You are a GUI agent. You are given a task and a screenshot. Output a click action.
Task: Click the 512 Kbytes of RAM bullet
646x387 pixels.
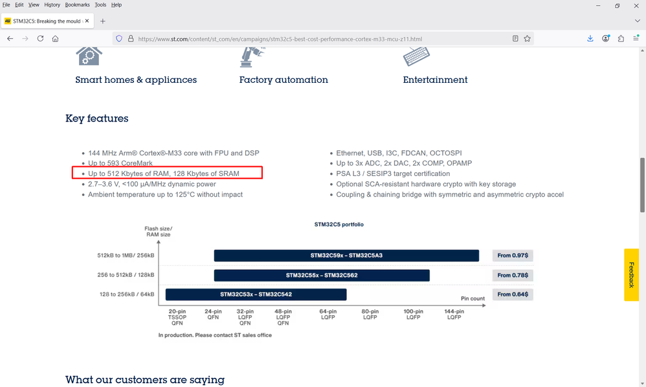[164, 173]
